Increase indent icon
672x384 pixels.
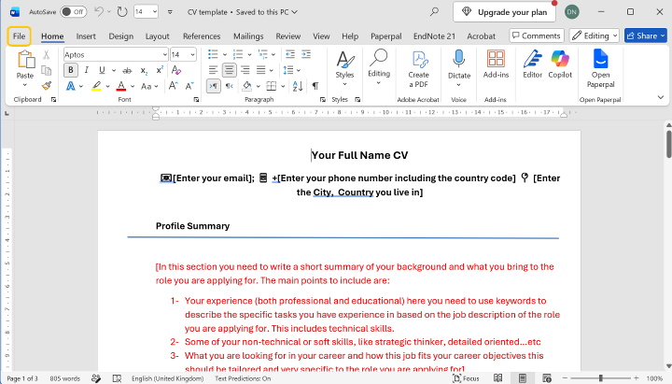306,54
